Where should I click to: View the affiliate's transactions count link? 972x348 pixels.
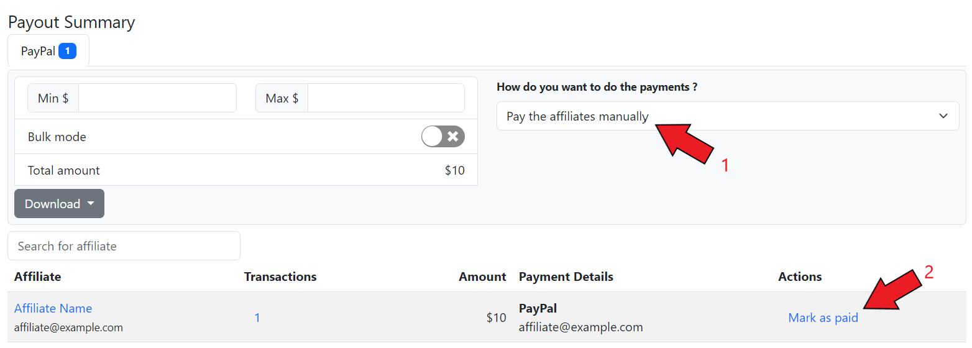[x=257, y=318]
